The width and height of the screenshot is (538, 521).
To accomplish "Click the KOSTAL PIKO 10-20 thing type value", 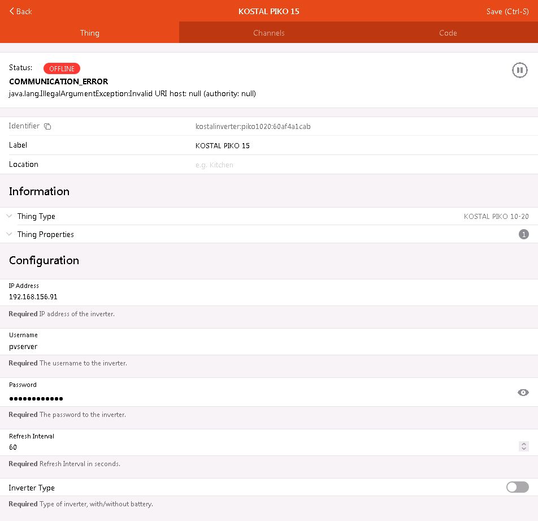I will 496,216.
